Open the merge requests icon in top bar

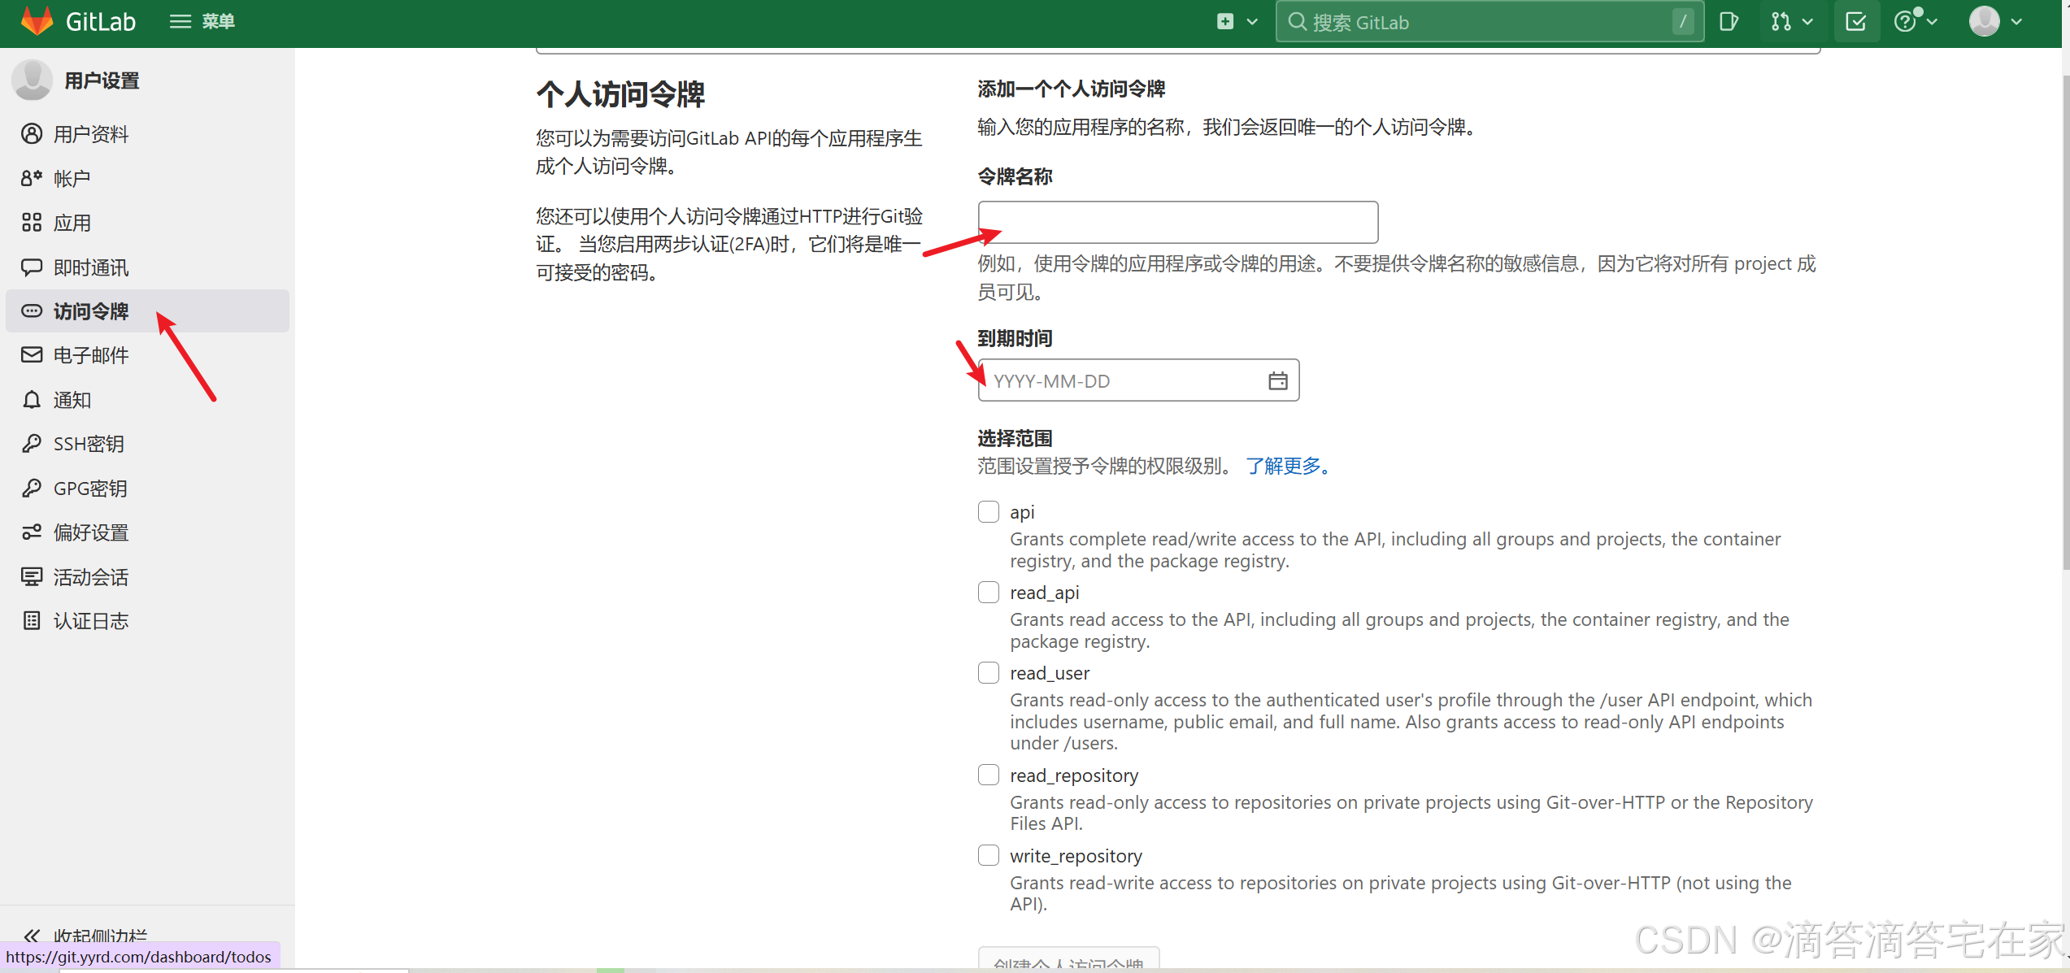click(1781, 21)
